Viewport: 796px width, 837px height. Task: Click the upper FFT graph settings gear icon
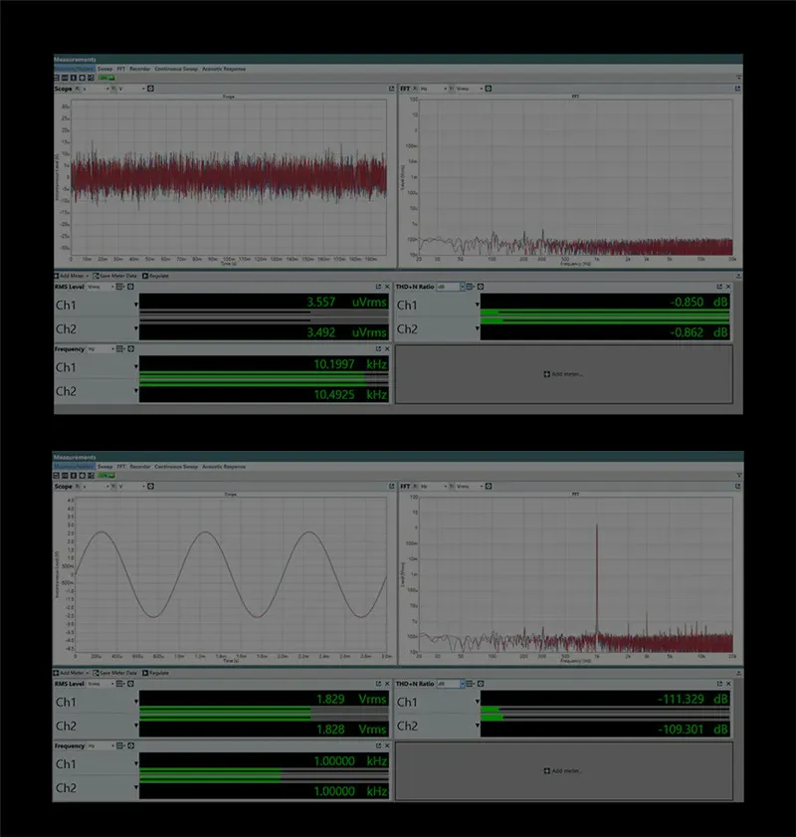(489, 89)
